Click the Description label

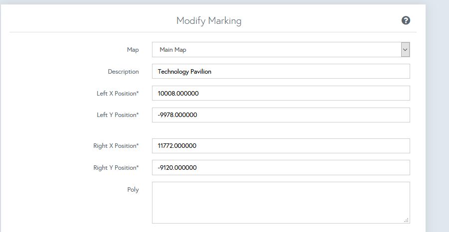coord(123,72)
